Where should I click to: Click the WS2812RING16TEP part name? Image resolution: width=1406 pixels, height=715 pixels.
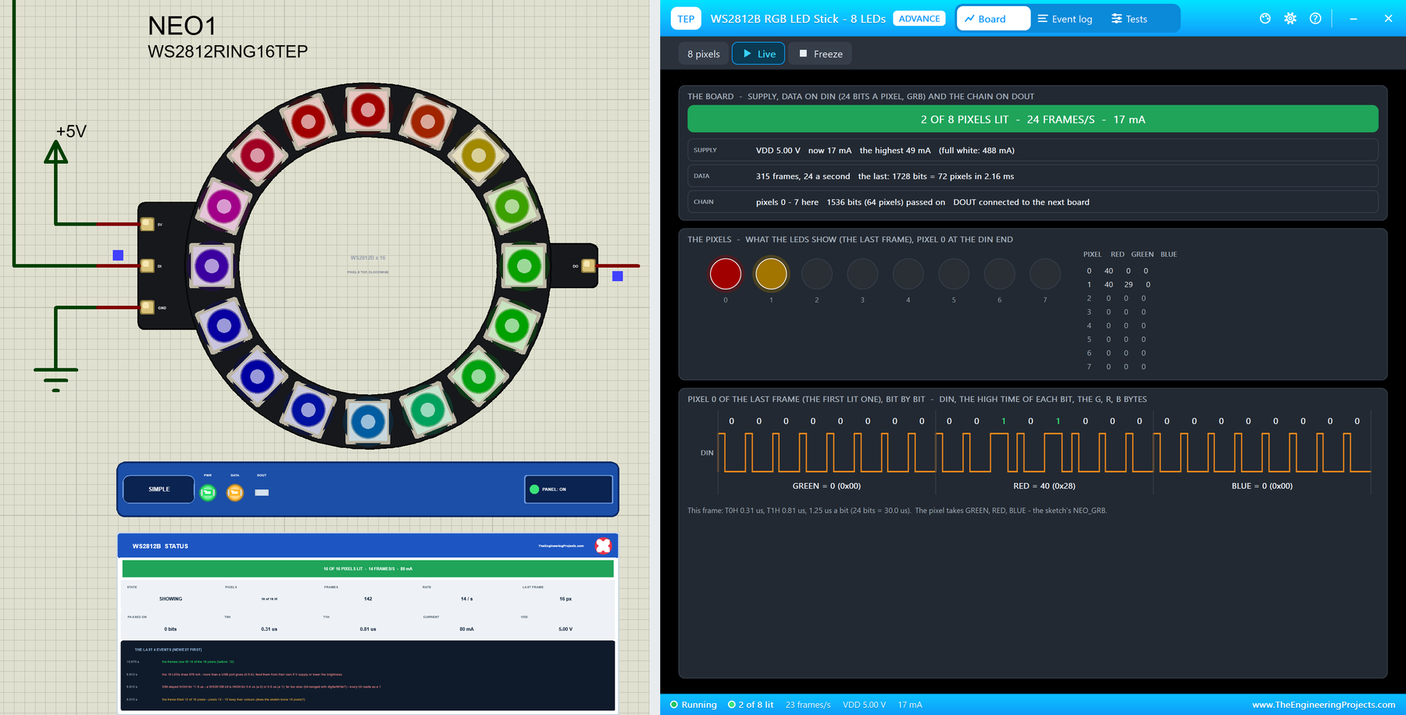click(228, 52)
